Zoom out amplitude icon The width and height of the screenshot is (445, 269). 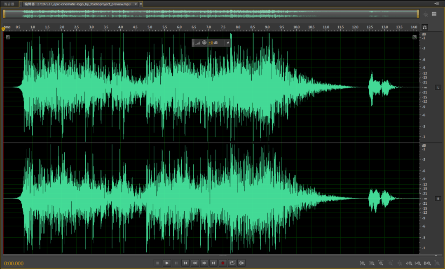pos(372,263)
